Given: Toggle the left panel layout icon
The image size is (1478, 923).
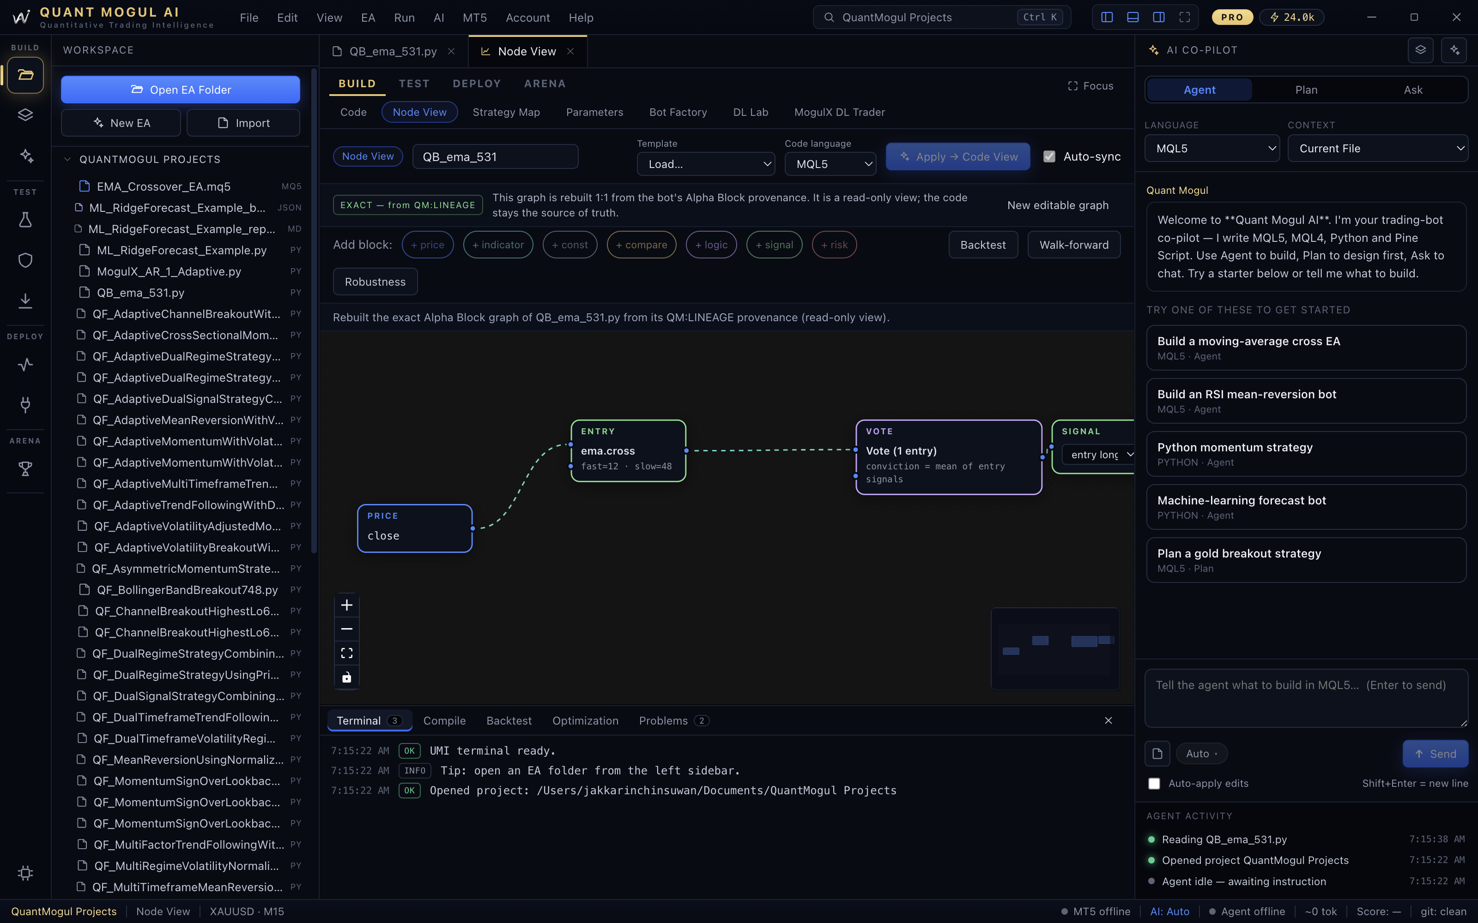Looking at the screenshot, I should 1107,17.
